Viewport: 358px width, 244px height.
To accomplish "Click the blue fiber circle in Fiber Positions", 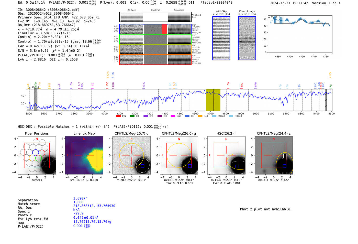I will coord(36,153).
